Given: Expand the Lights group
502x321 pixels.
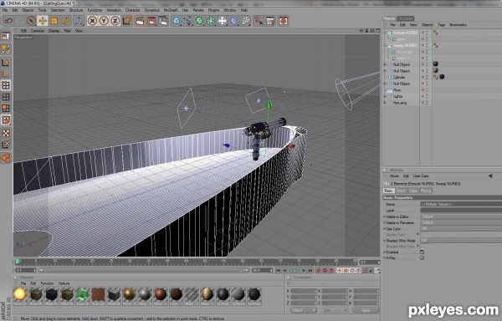Looking at the screenshot, I should (385, 97).
